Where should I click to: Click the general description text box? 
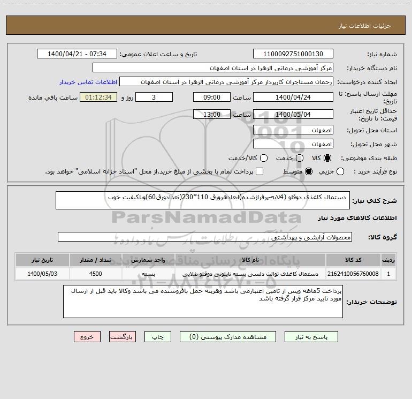[x=203, y=200]
